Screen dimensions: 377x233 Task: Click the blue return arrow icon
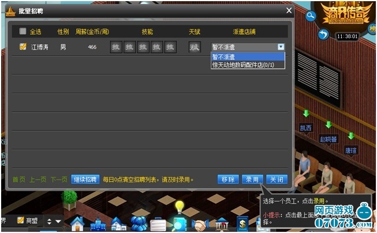pos(323,35)
